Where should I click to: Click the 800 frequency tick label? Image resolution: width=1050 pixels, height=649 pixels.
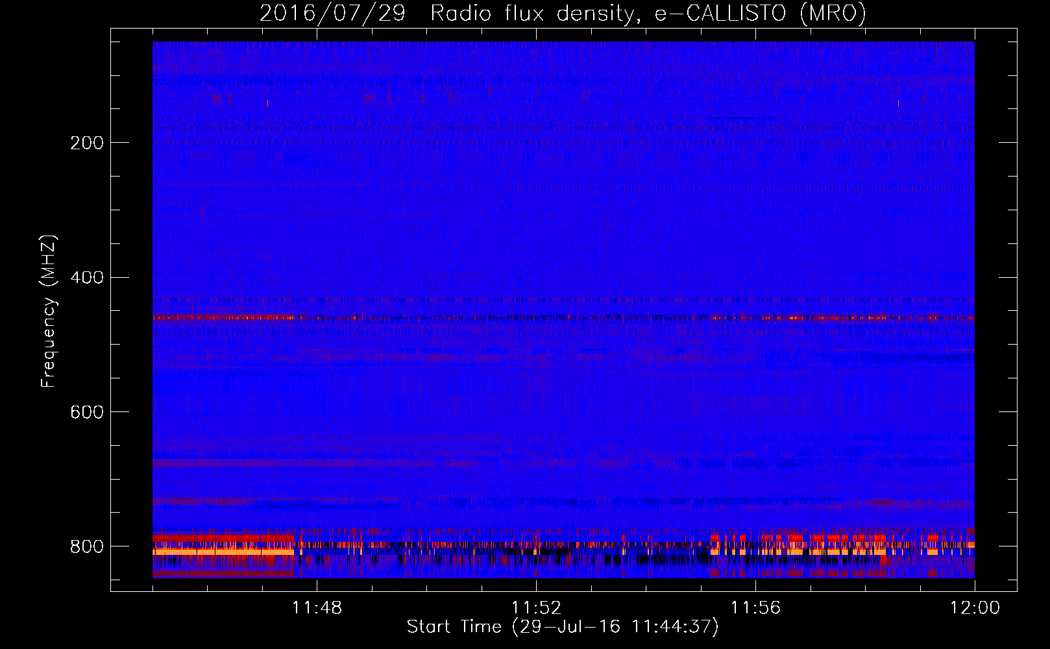(87, 547)
